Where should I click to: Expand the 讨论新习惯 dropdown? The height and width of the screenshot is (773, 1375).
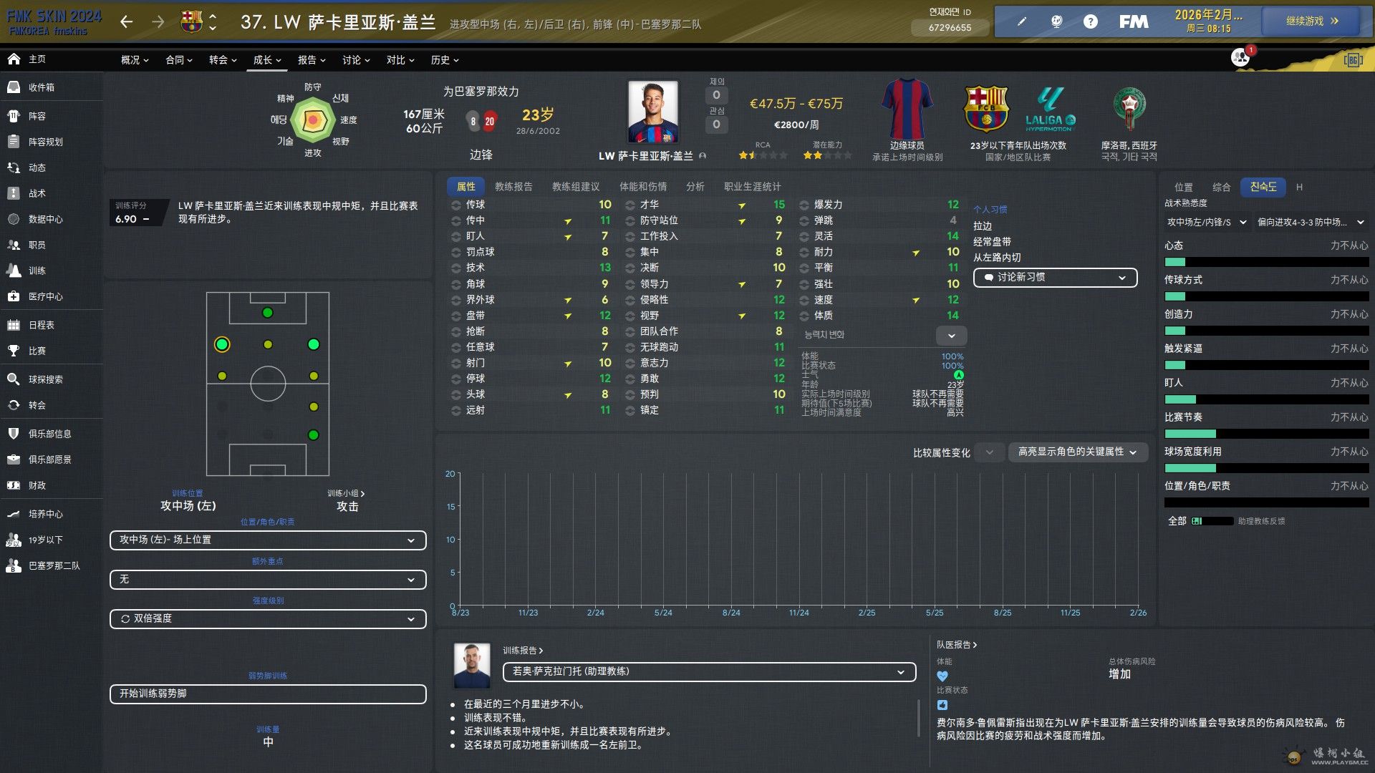(1055, 278)
